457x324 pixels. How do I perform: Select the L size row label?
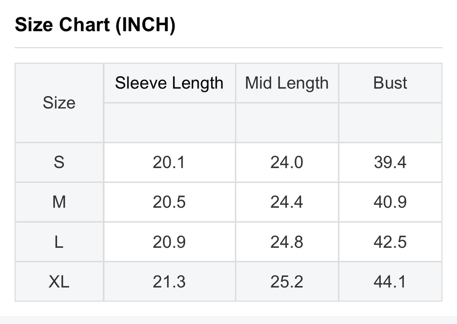pyautogui.click(x=59, y=242)
